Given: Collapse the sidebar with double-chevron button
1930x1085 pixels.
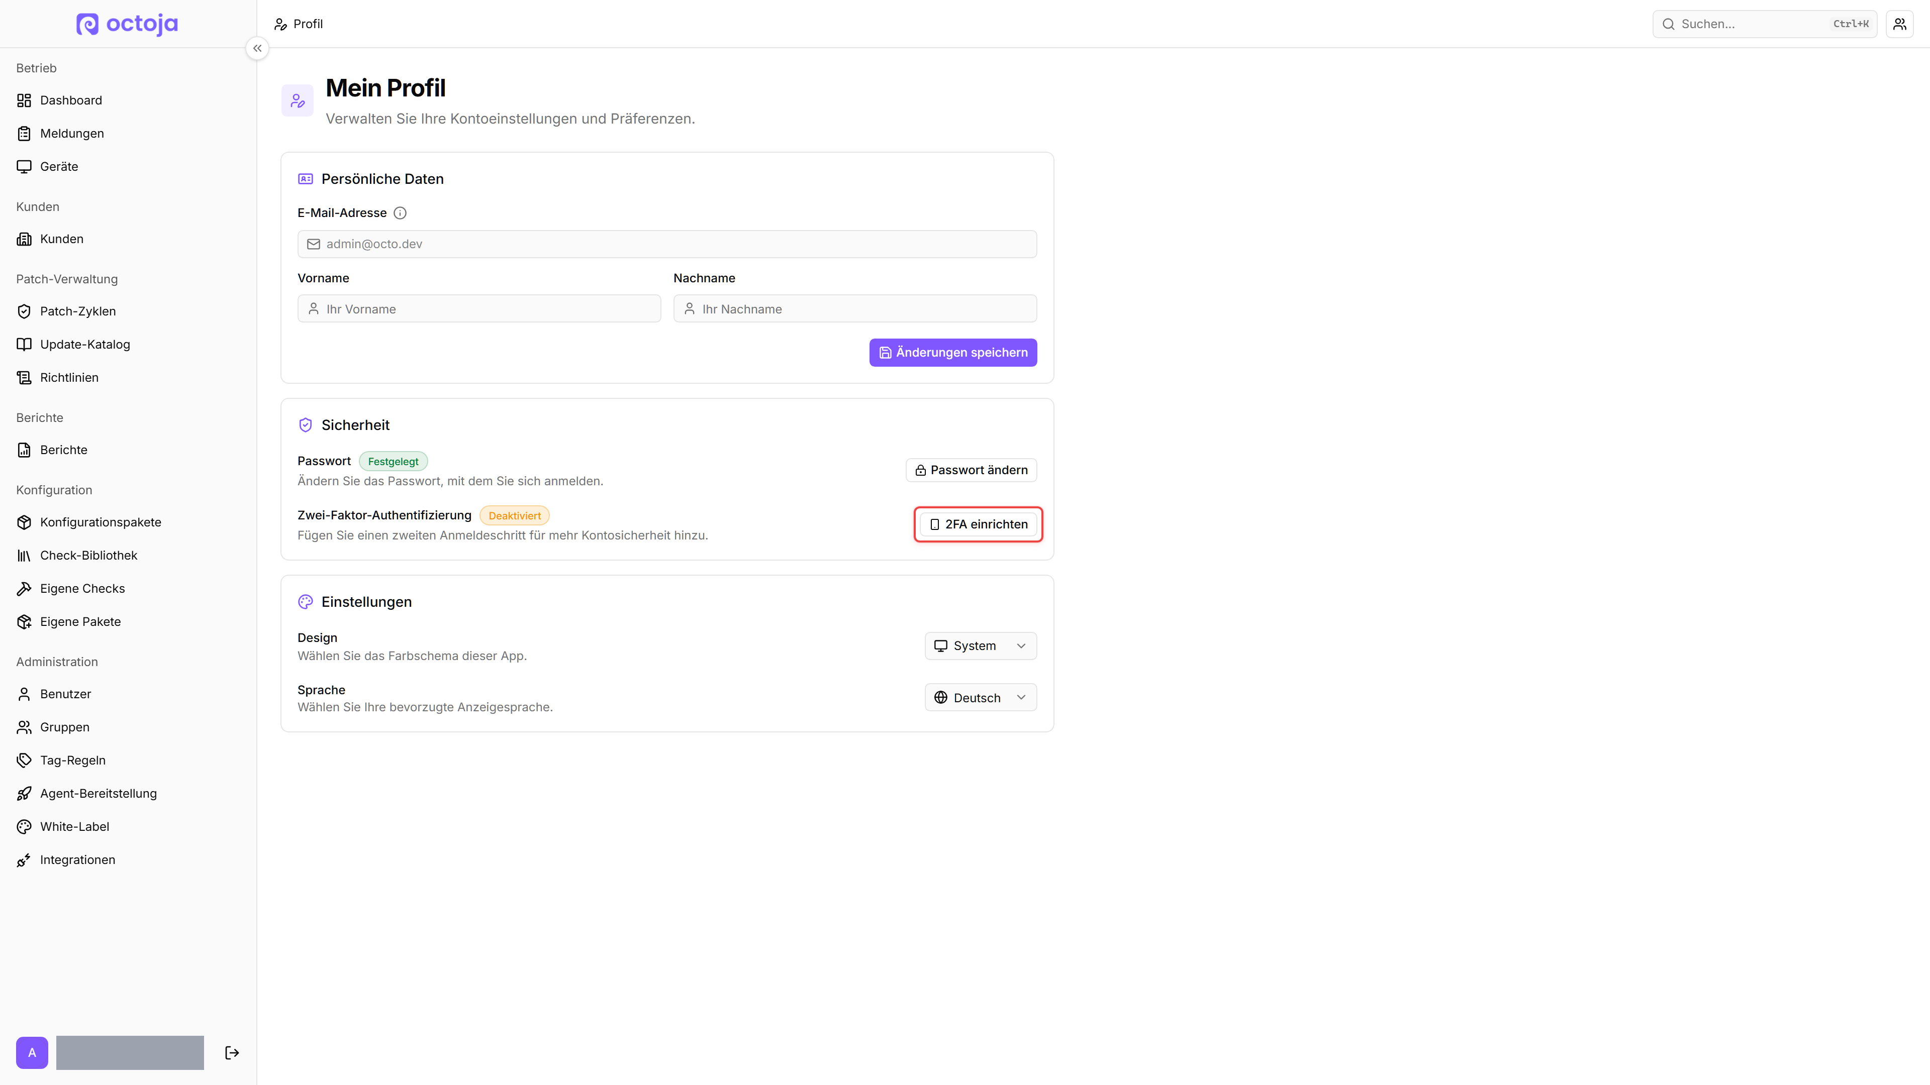Looking at the screenshot, I should click(257, 49).
